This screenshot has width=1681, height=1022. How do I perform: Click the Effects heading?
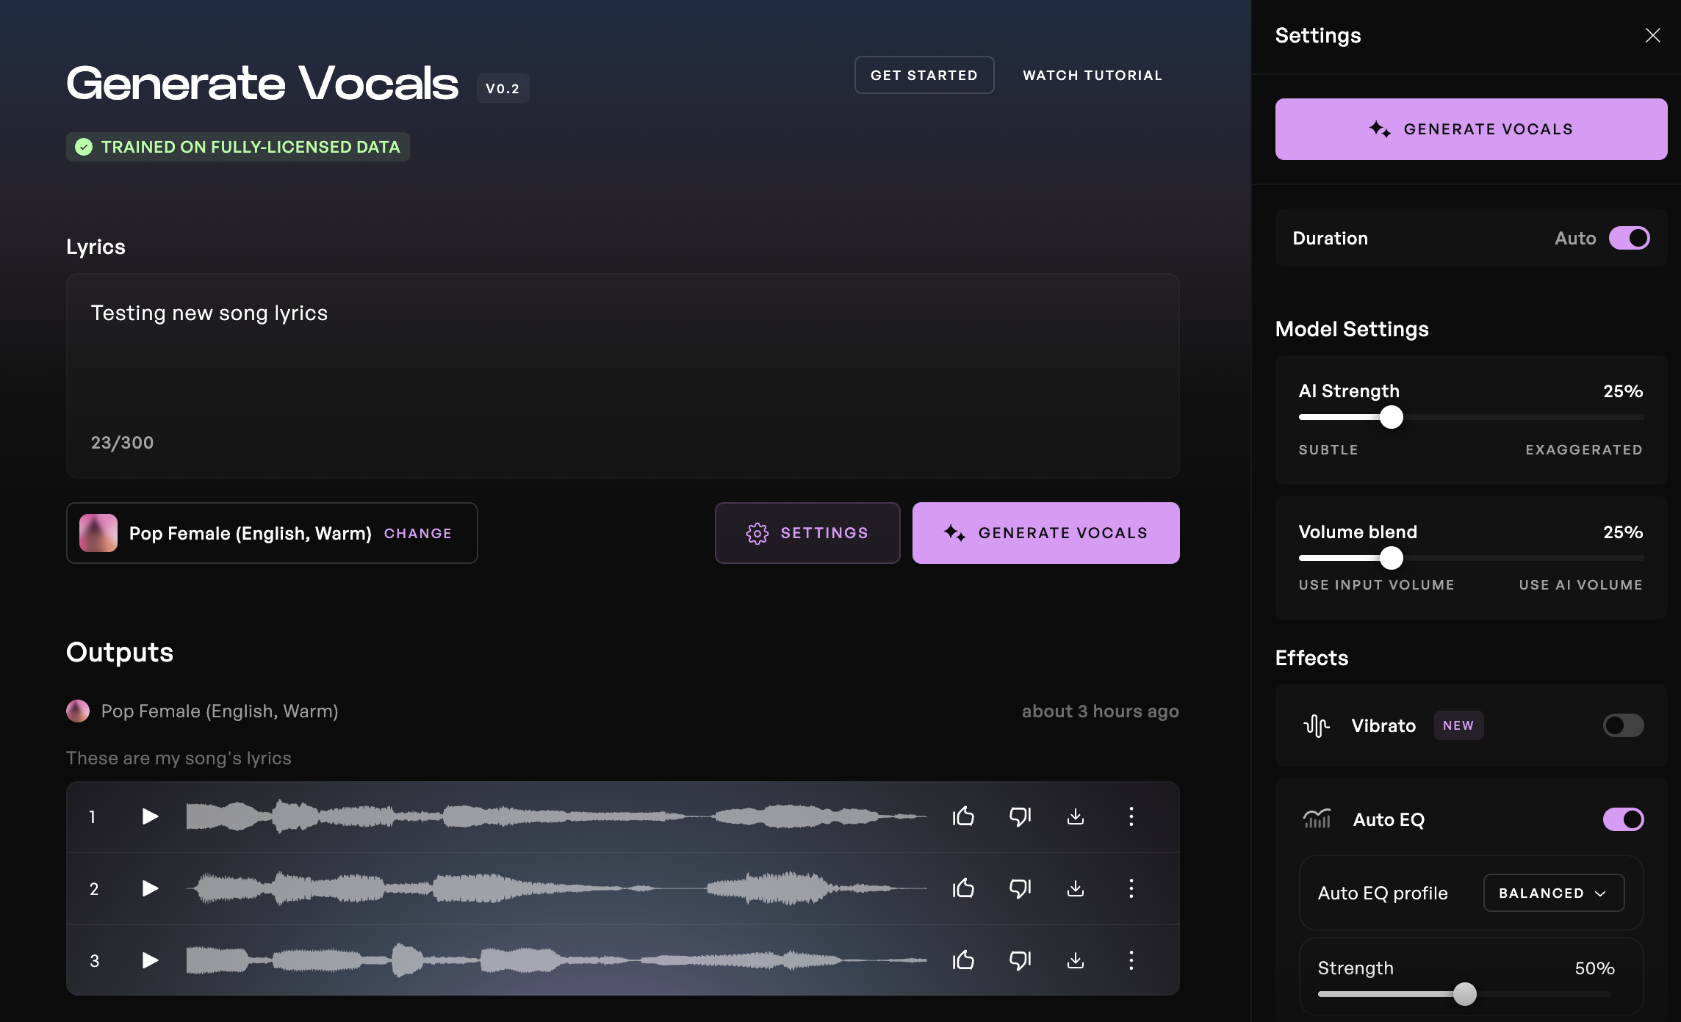click(x=1311, y=658)
